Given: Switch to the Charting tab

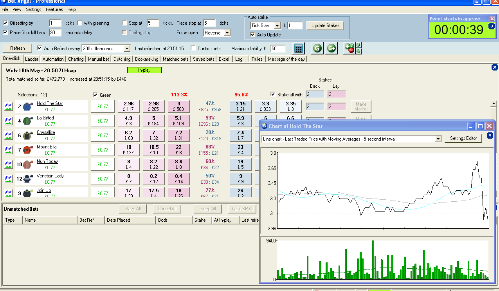Looking at the screenshot, I should [x=76, y=59].
